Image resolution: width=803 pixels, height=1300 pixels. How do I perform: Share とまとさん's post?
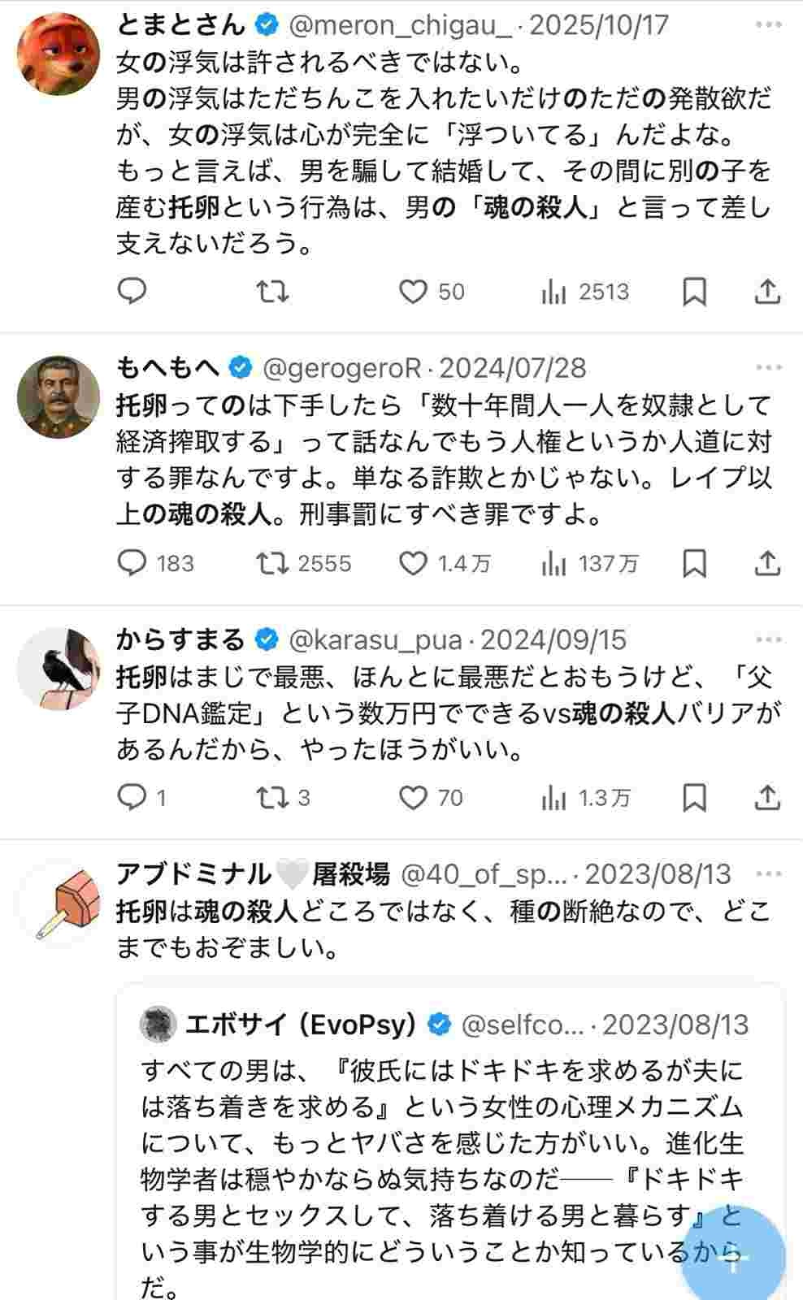tap(767, 291)
